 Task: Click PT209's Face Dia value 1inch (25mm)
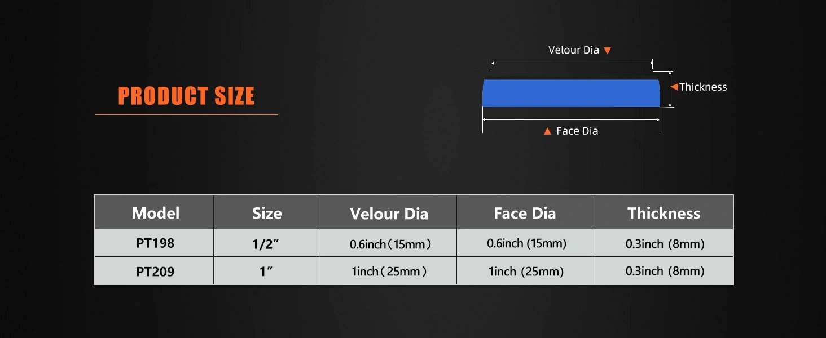[x=526, y=272]
